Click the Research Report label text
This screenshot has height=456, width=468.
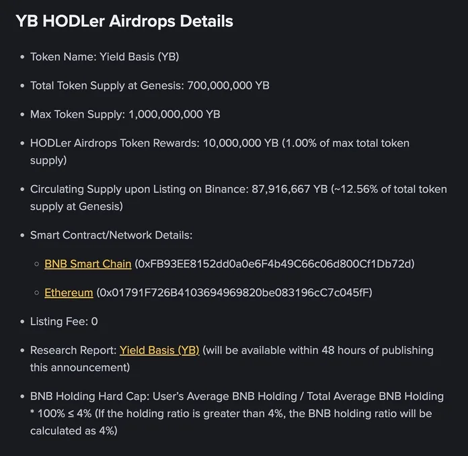tap(73, 350)
